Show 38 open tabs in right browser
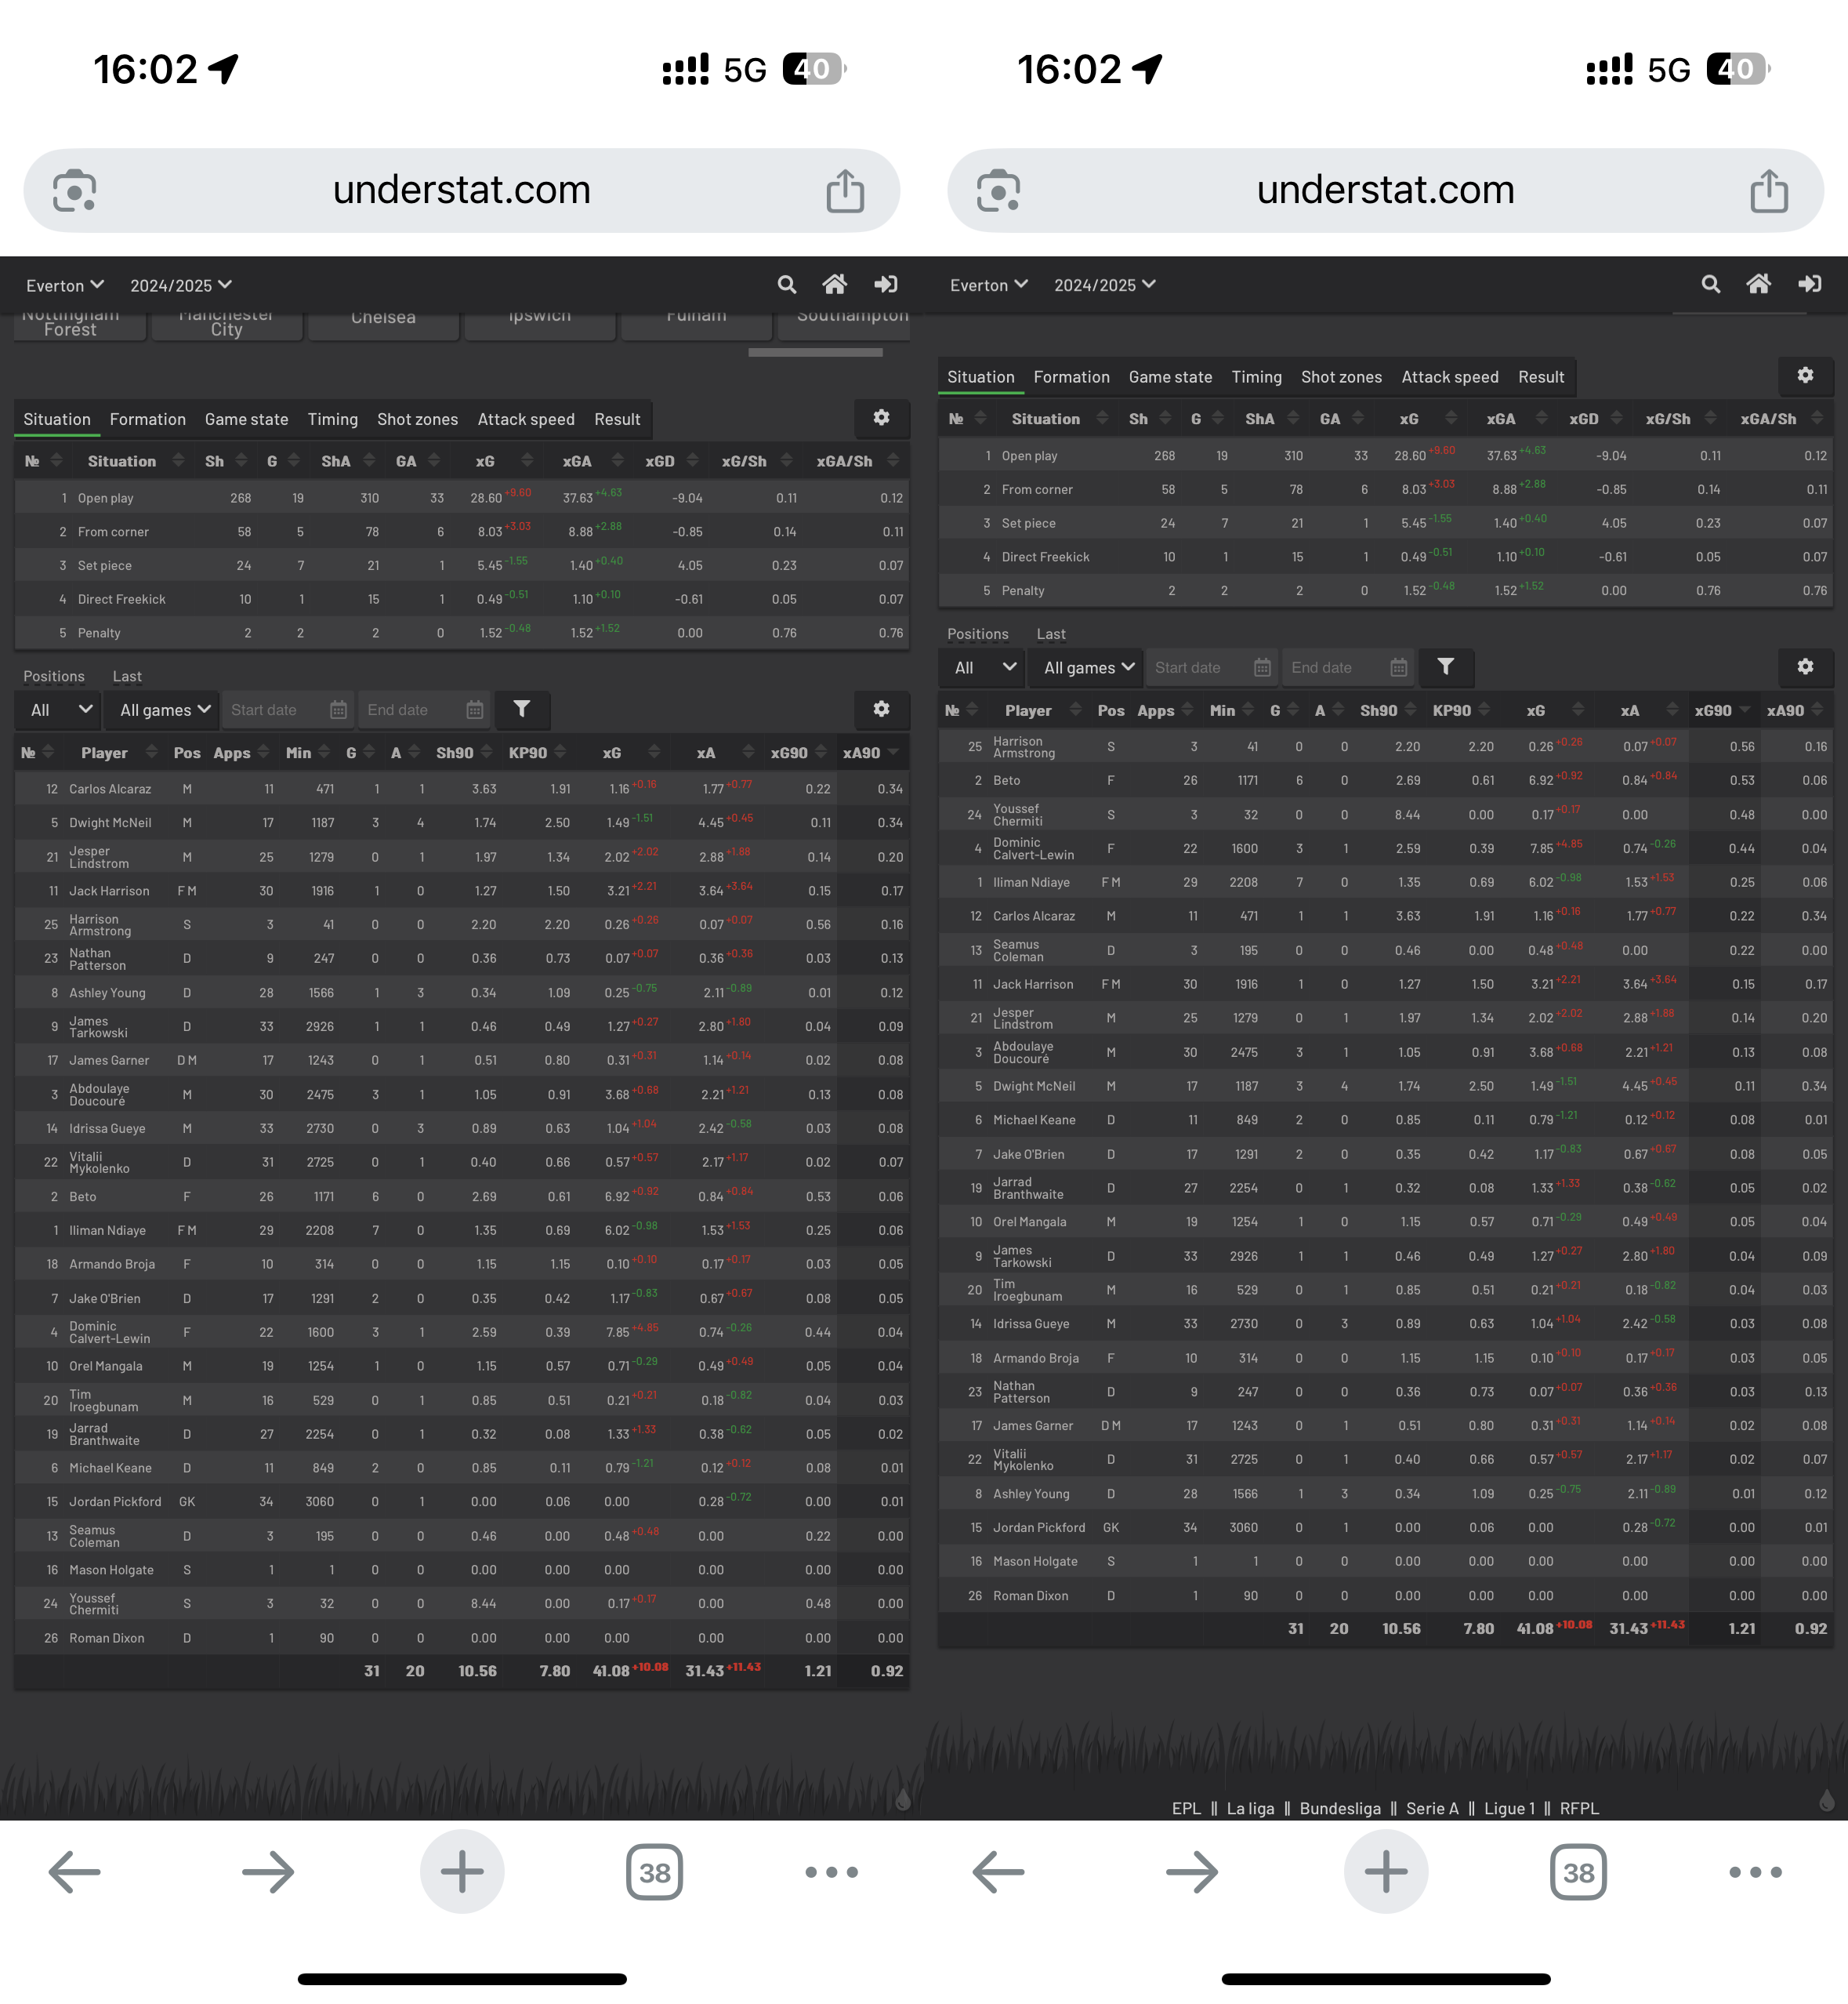The width and height of the screenshot is (1848, 2004). tap(1579, 1872)
